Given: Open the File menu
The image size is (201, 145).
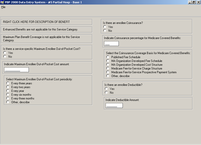Looking at the screenshot, I should pyautogui.click(x=3, y=7).
